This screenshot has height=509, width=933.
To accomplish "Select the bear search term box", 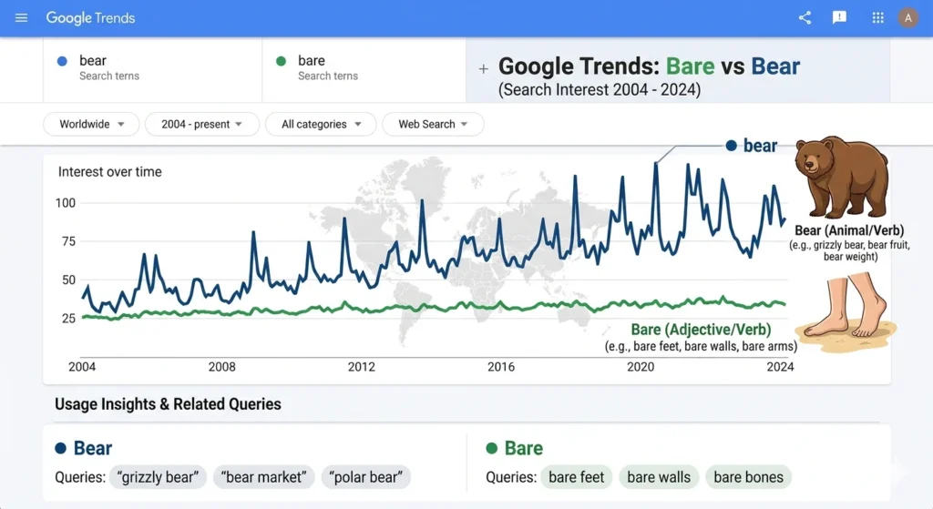I will coord(152,69).
